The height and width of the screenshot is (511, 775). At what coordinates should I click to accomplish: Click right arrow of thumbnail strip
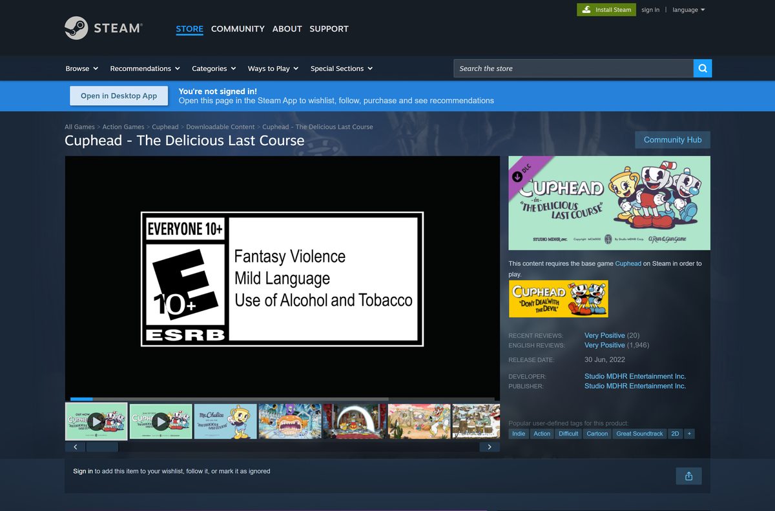[490, 446]
